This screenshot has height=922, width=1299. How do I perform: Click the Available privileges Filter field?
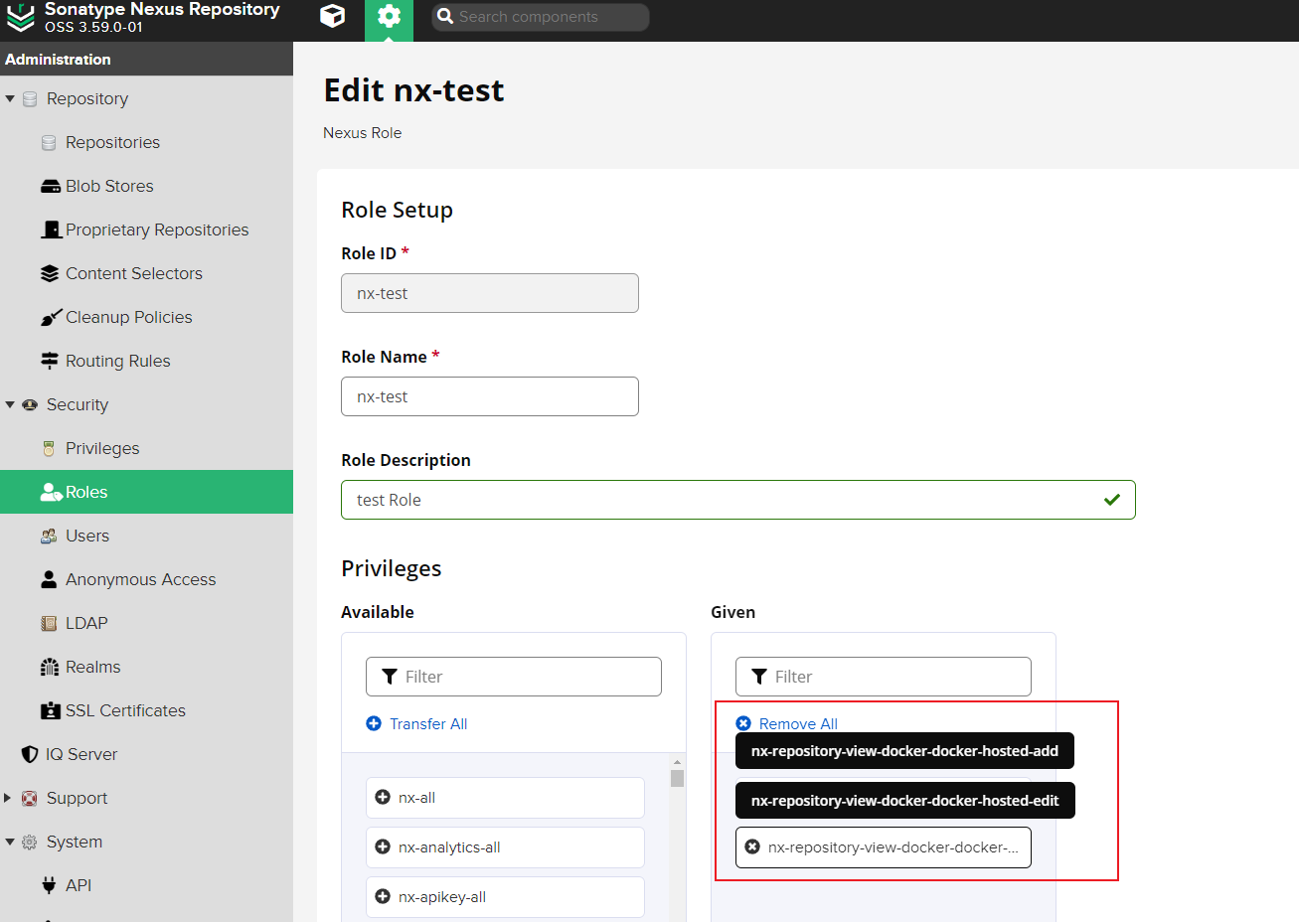[514, 677]
